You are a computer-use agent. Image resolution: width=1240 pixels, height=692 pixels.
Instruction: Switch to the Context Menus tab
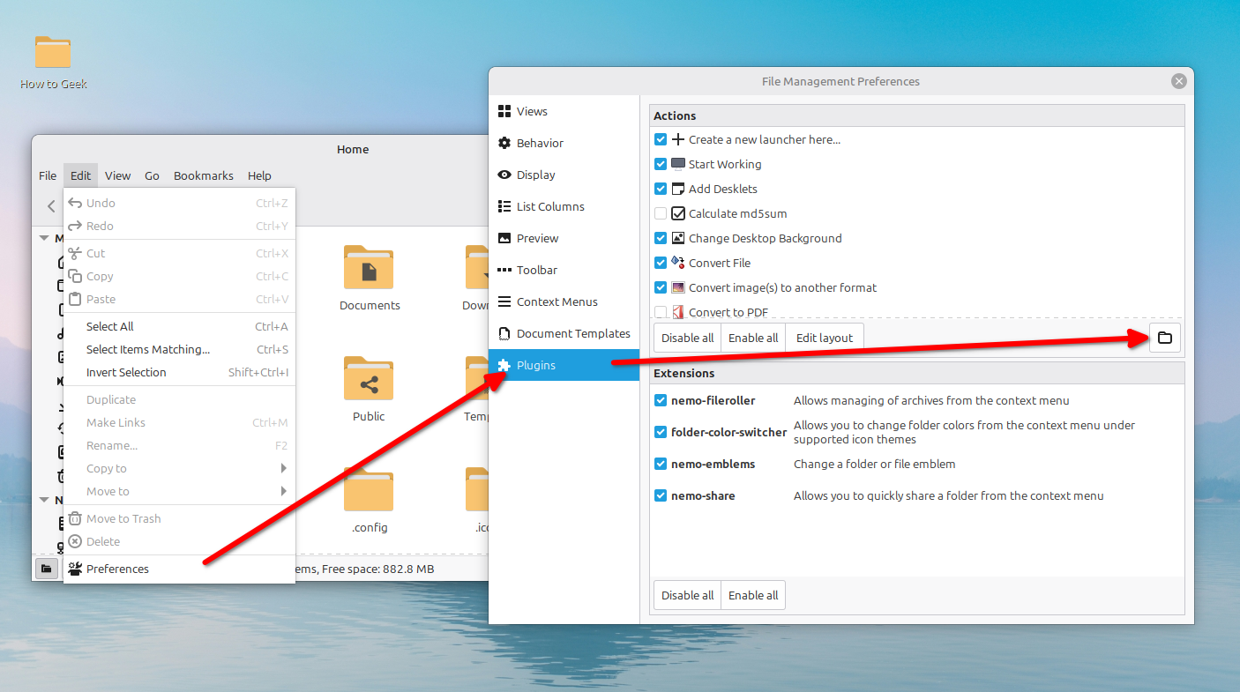point(564,301)
